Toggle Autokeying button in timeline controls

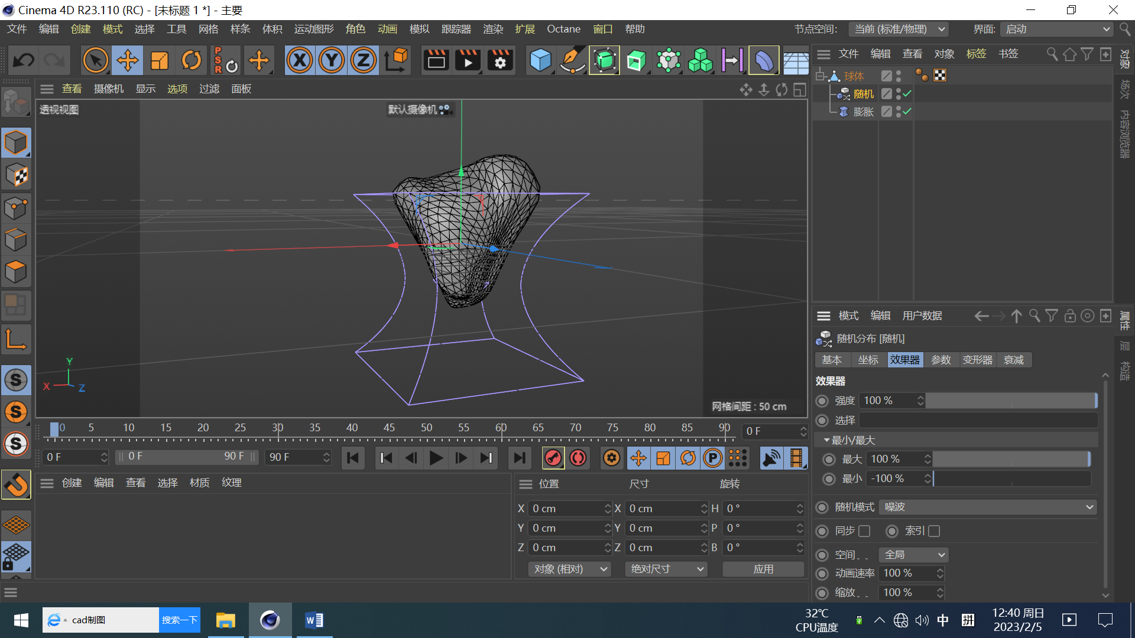coord(578,458)
